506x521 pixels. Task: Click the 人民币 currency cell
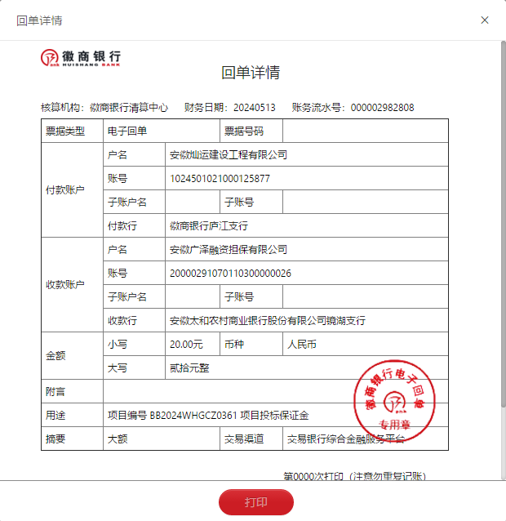click(301, 345)
